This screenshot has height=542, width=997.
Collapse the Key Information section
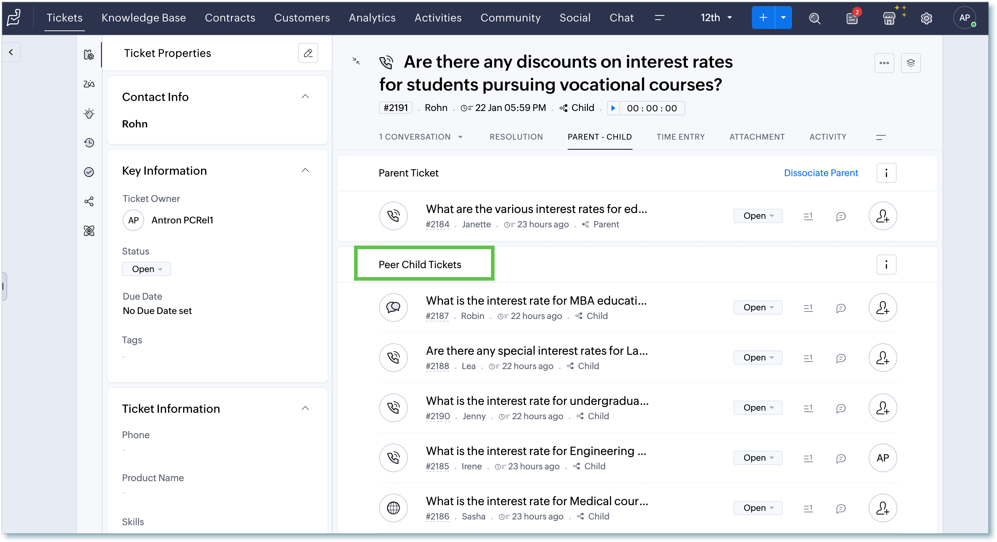pyautogui.click(x=305, y=170)
